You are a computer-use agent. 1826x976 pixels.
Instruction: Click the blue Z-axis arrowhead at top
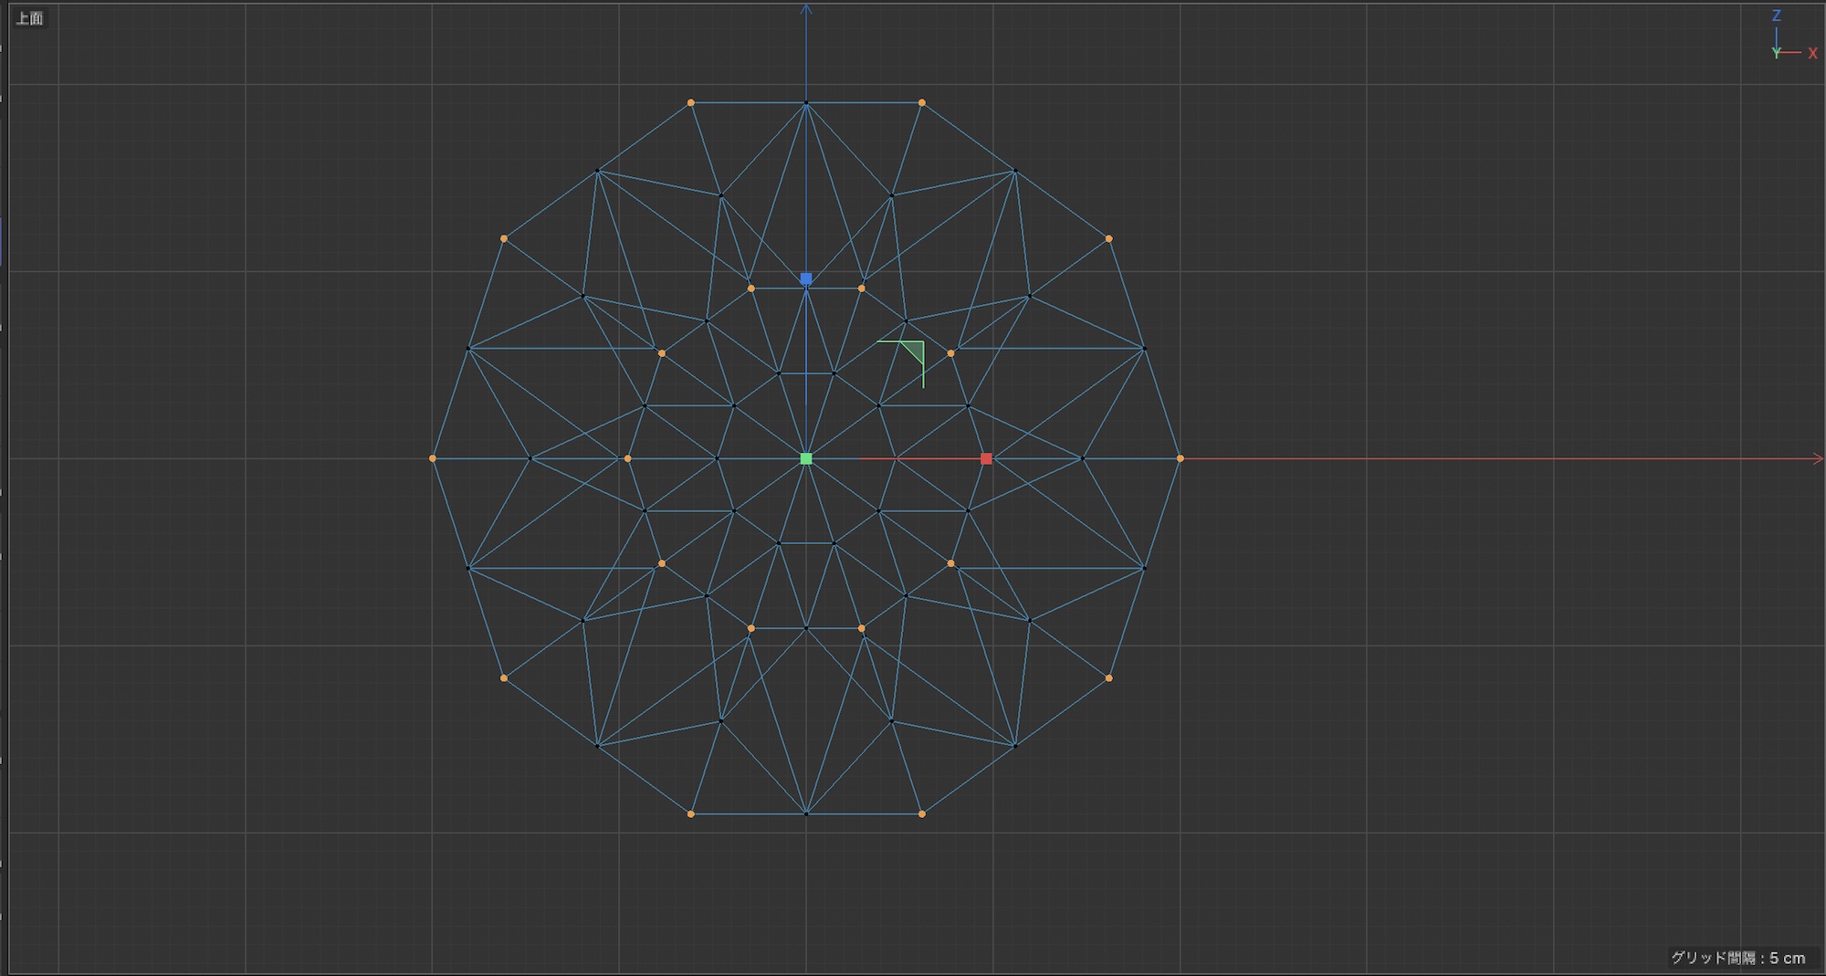[x=806, y=10]
